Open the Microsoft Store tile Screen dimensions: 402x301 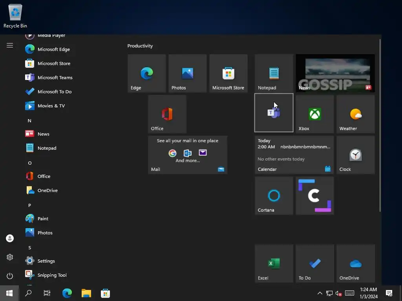[228, 73]
